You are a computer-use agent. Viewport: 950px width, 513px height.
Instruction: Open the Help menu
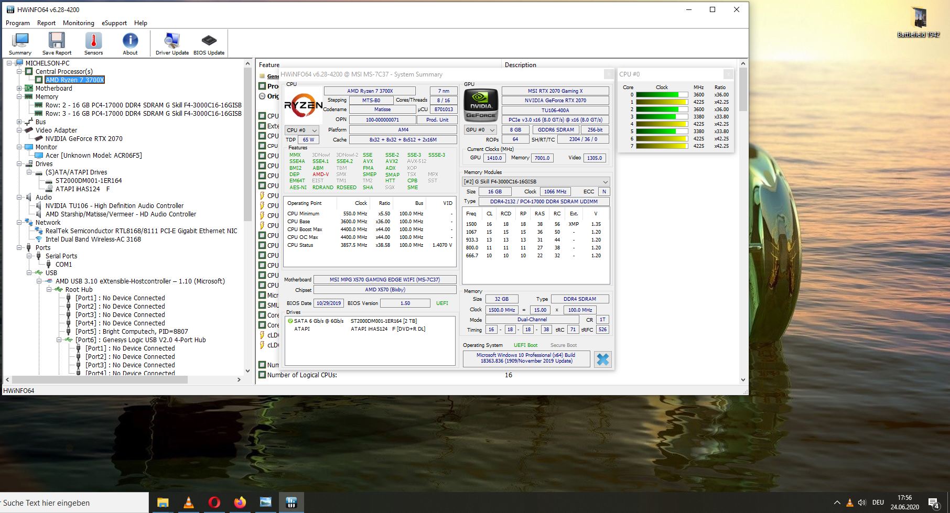pos(141,23)
